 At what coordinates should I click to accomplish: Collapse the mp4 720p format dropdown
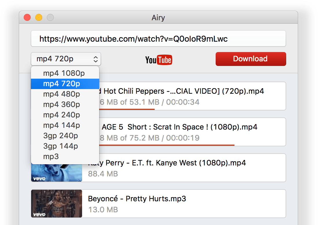coord(66,59)
